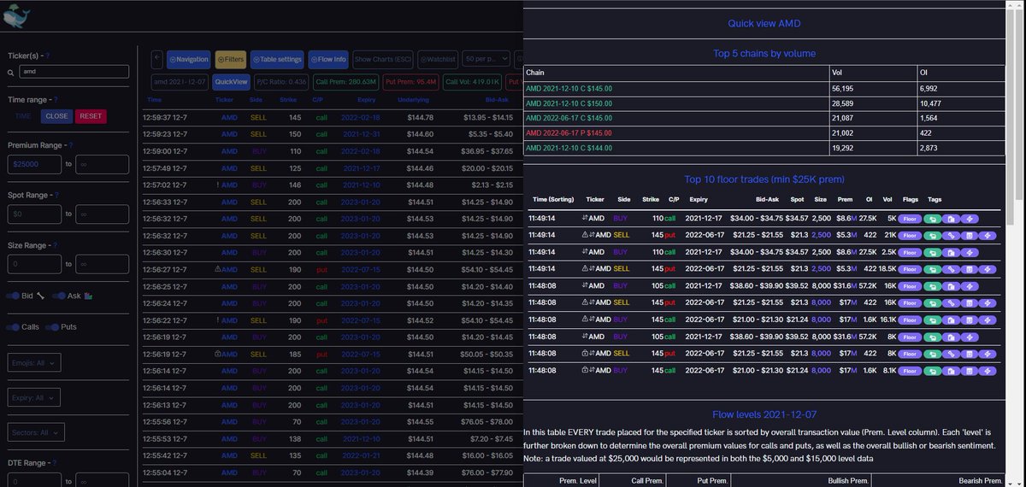Click the Spot Range minimum field showing $0
Screen dimensions: 1026x487
33,214
